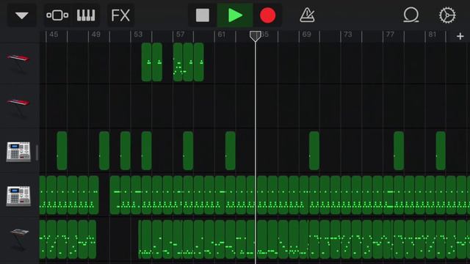
Task: Open the Loop Browser
Action: (411, 15)
